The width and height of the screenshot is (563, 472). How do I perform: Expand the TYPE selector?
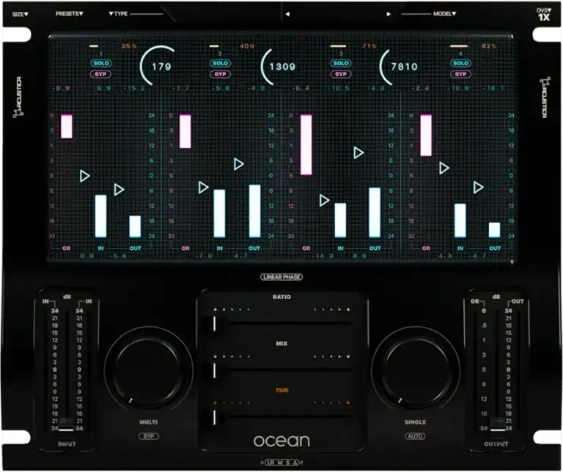(118, 14)
